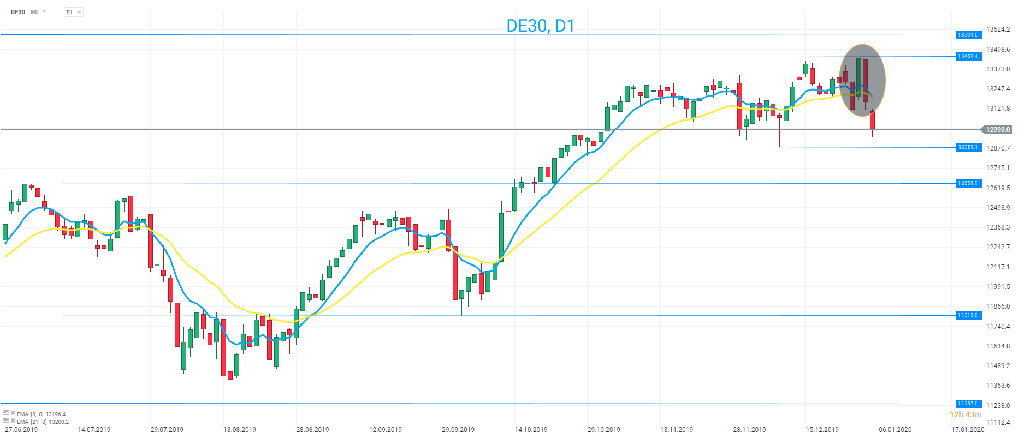Select the 11255.0 horizontal line price tag
Screen dimensions: 1019x439
(968, 404)
